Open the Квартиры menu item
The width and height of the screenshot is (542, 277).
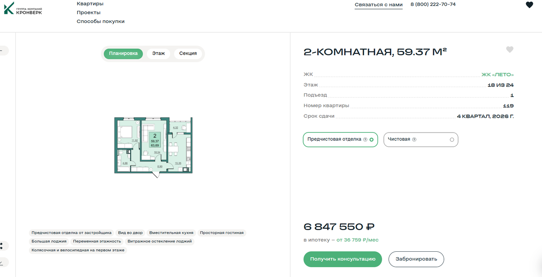(90, 4)
